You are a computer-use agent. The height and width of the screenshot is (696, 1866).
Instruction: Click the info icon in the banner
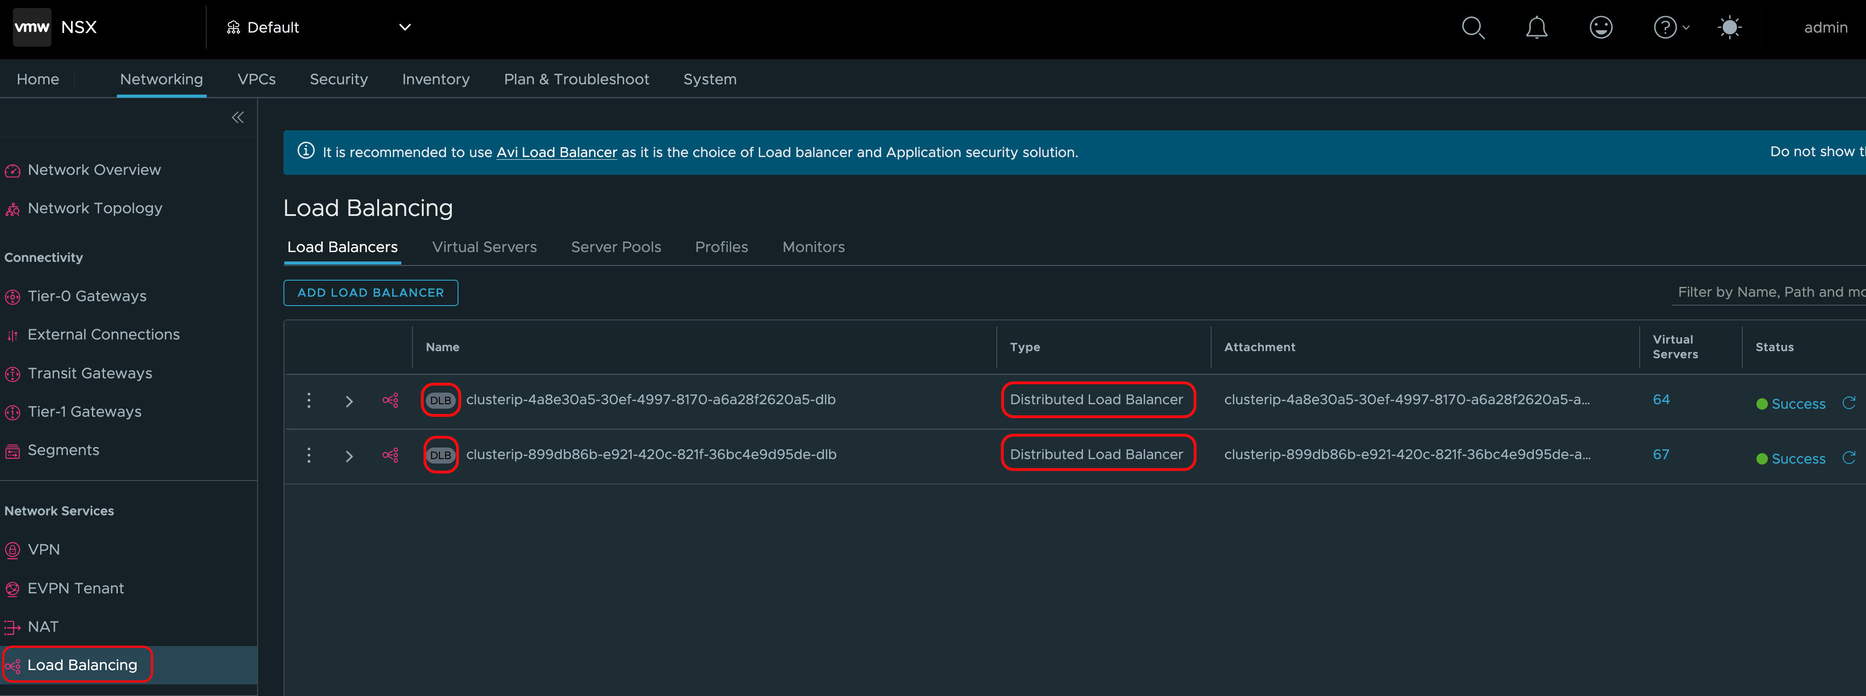point(306,151)
